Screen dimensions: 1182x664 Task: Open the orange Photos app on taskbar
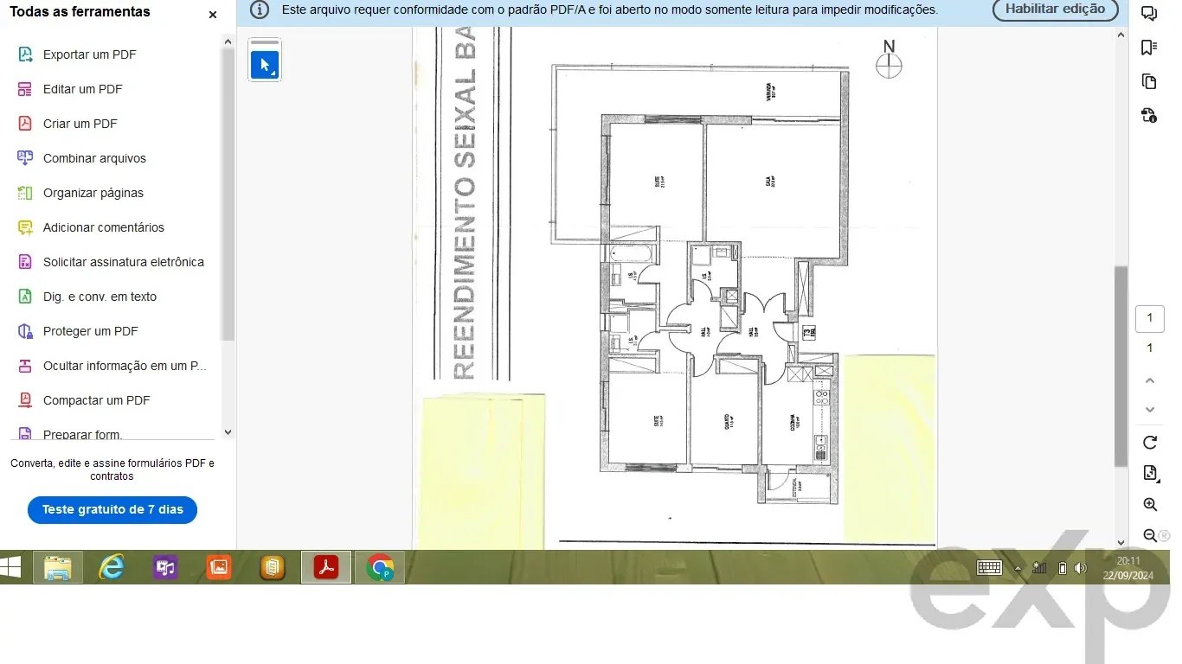[x=219, y=568]
